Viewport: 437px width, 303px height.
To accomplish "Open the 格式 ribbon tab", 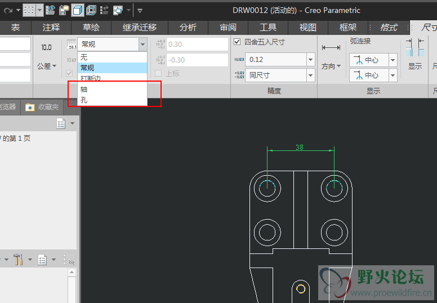I will 389,28.
